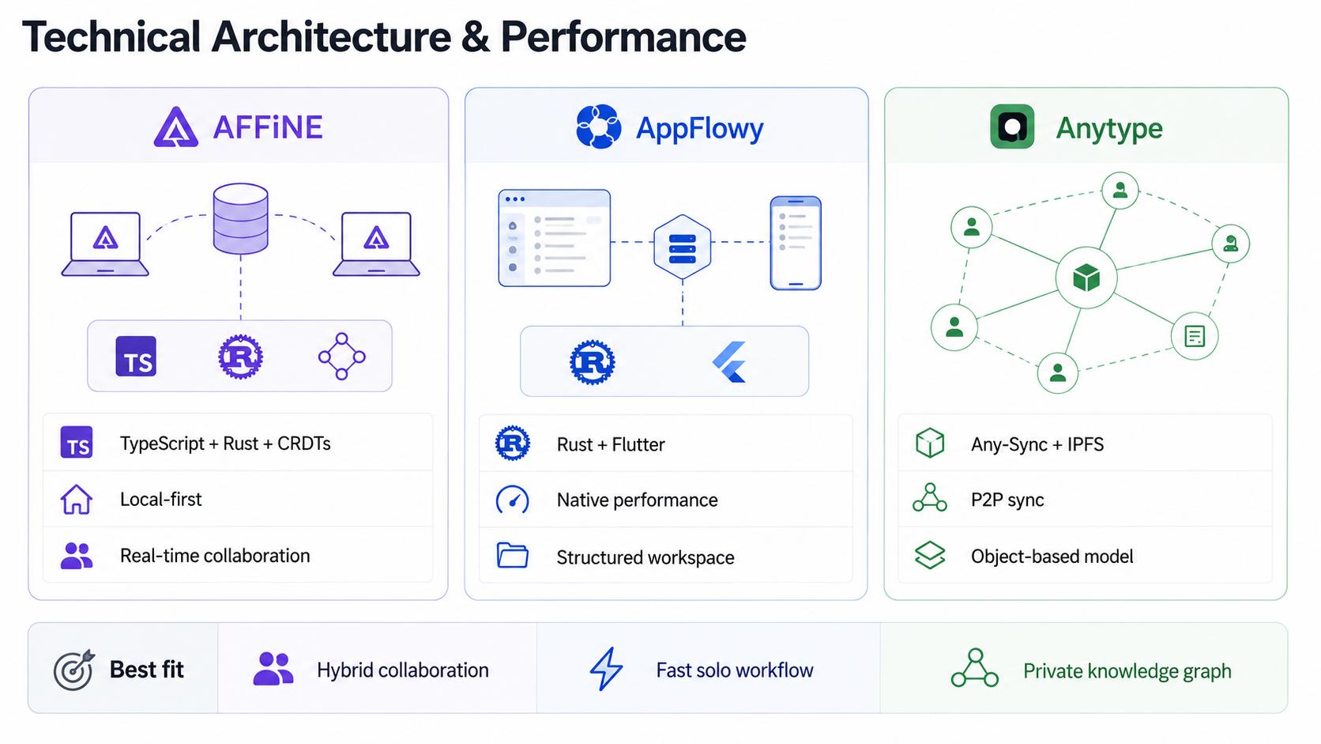Screen dimensions: 1321x744
Task: Click the 'Structured workspace' text
Action: pos(645,557)
